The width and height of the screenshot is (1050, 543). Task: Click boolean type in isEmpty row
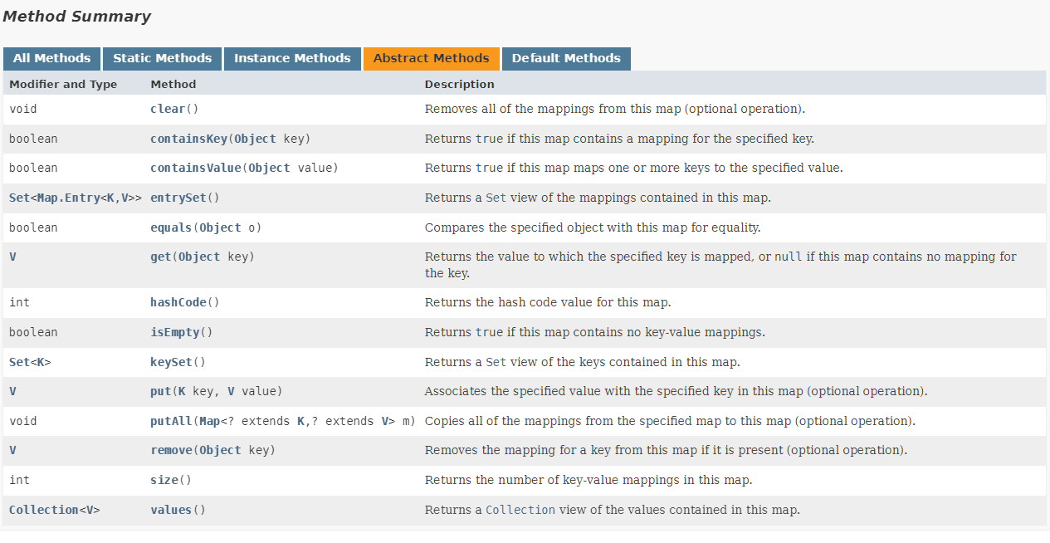33,332
